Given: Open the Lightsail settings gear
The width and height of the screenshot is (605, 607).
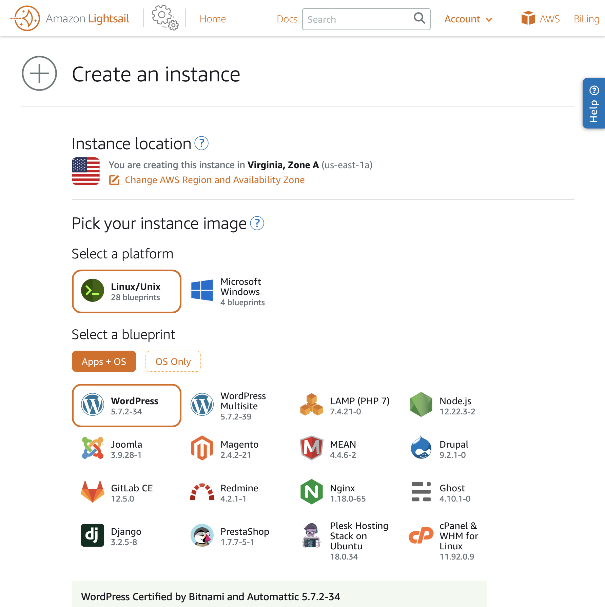Looking at the screenshot, I should point(165,18).
